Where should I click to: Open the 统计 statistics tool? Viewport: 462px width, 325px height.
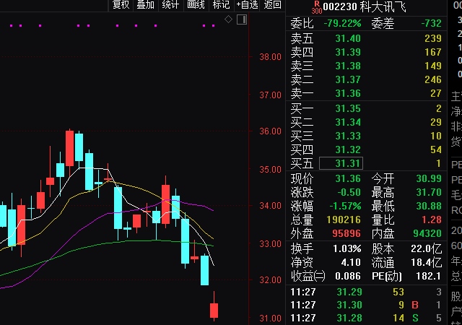click(x=170, y=5)
